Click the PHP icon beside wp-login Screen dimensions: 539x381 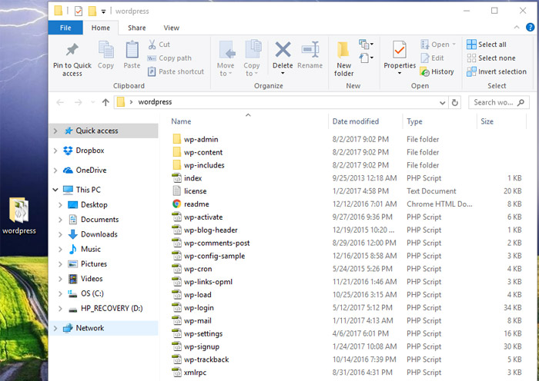[x=176, y=307]
